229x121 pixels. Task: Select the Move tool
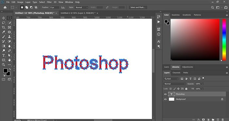click(4, 18)
